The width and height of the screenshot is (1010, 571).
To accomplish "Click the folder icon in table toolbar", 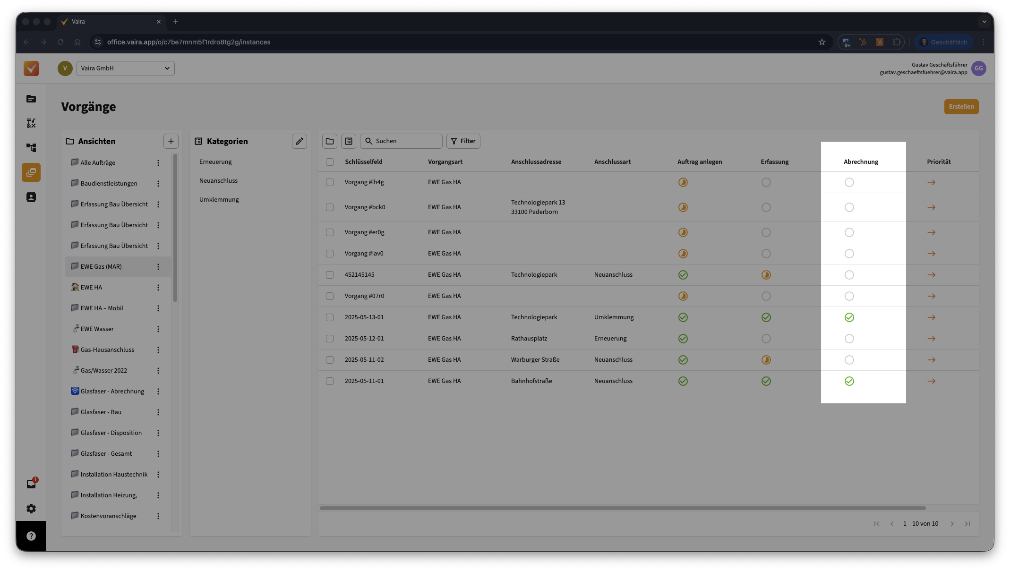I will point(330,141).
